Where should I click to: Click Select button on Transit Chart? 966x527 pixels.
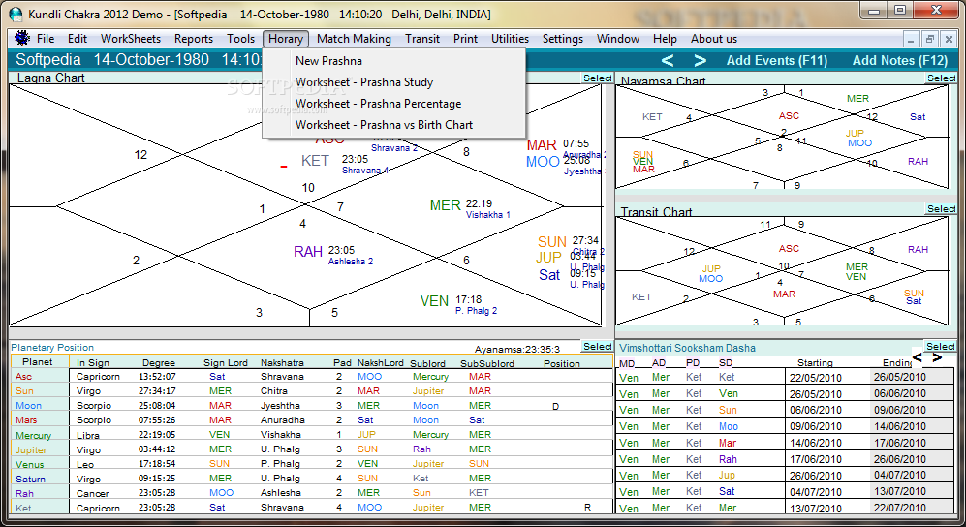point(941,208)
